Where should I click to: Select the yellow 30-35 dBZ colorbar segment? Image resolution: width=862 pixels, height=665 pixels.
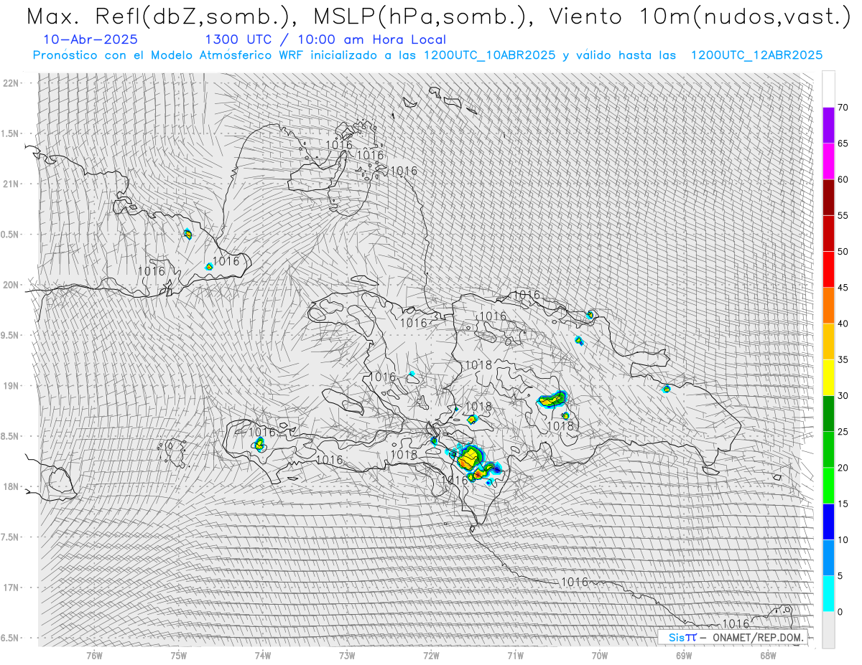point(828,377)
